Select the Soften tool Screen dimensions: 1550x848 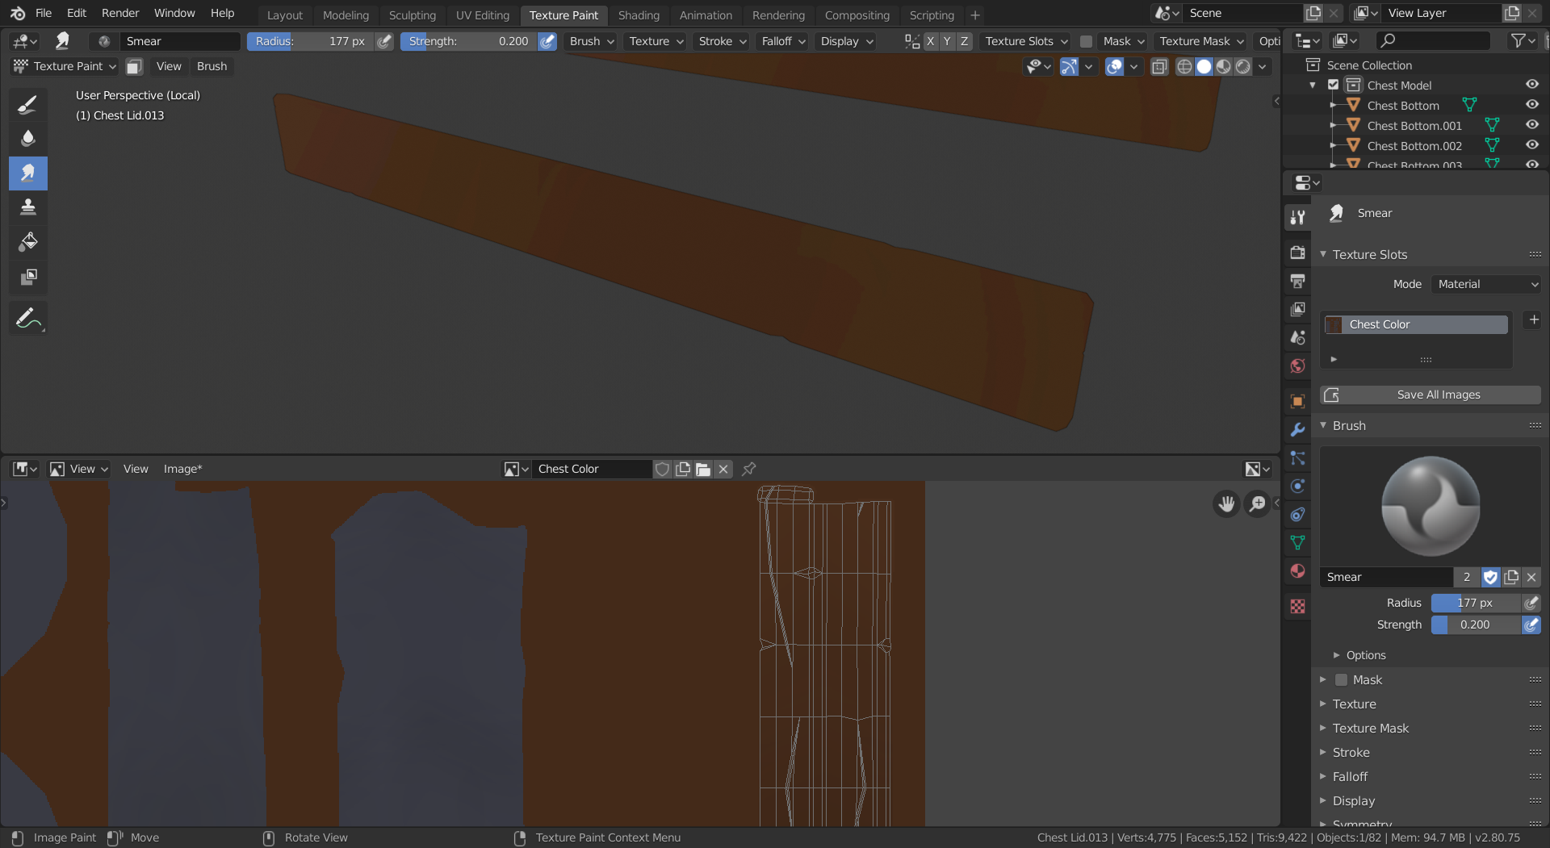27,138
